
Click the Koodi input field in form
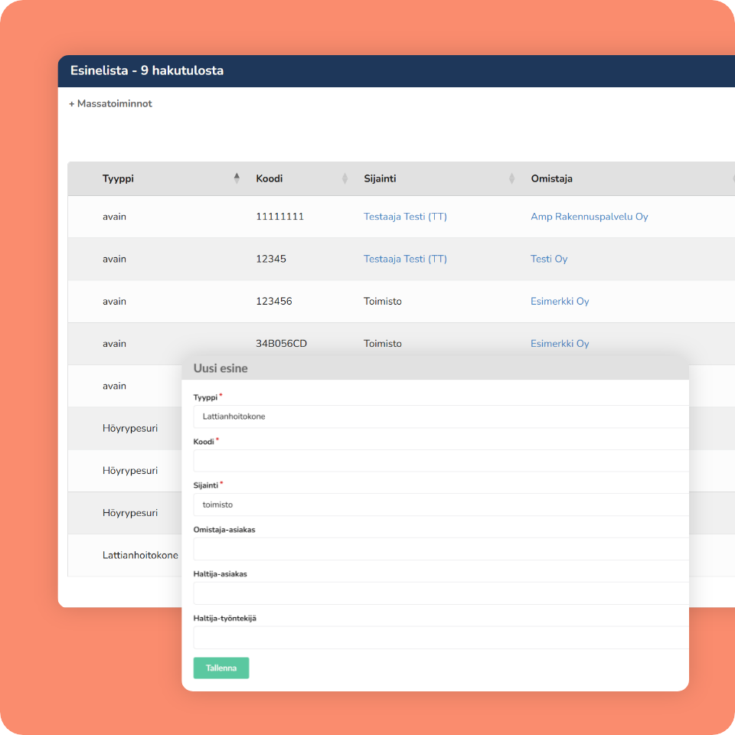click(440, 461)
